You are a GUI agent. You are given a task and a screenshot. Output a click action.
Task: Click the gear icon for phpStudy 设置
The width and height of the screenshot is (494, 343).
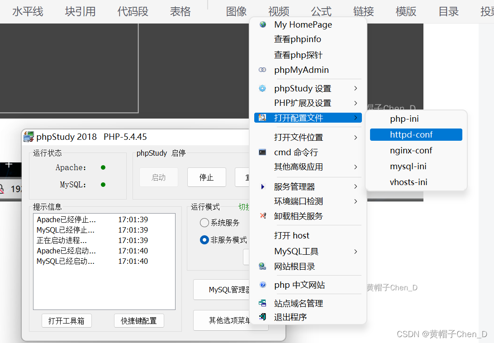[x=262, y=88]
